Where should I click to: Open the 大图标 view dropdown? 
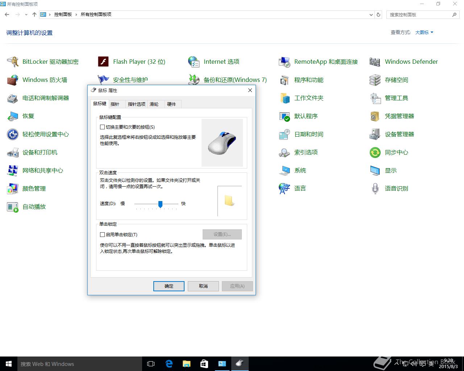[424, 32]
